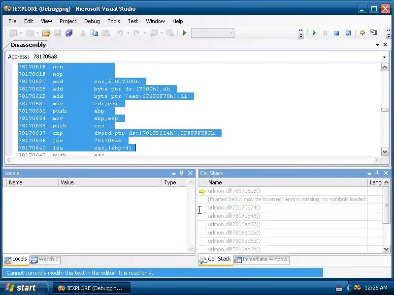Viewport: 394px width, 295px height.
Task: Expand debug toolbar overflow options
Action: (x=389, y=33)
